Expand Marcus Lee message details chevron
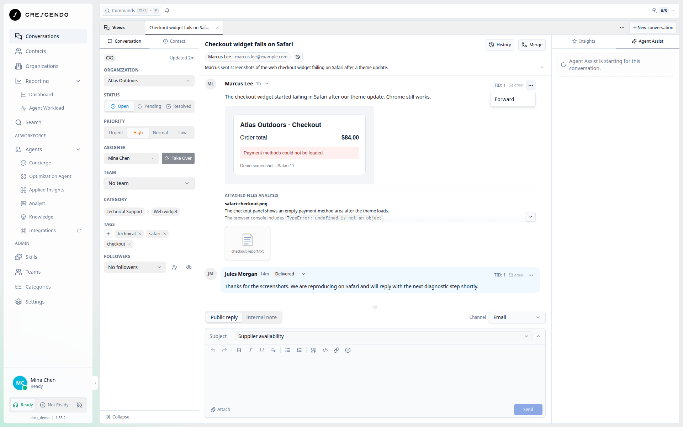This screenshot has height=427, width=683. pos(267,84)
